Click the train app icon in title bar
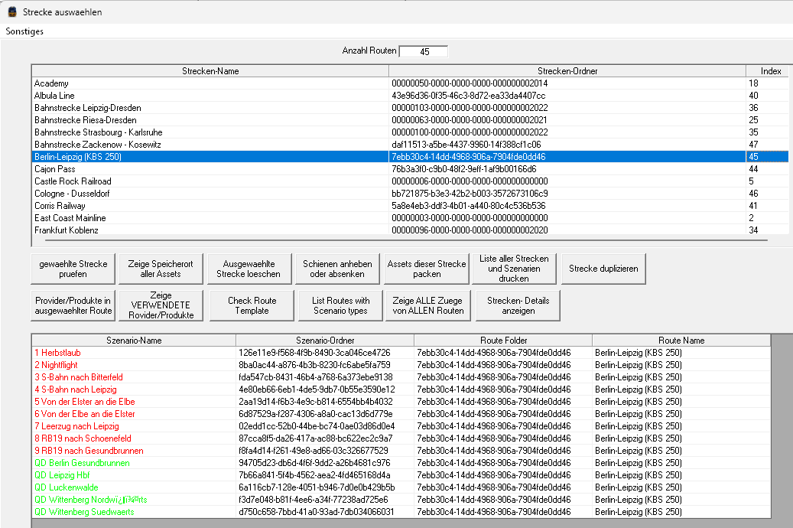This screenshot has height=528, width=793. tap(12, 12)
